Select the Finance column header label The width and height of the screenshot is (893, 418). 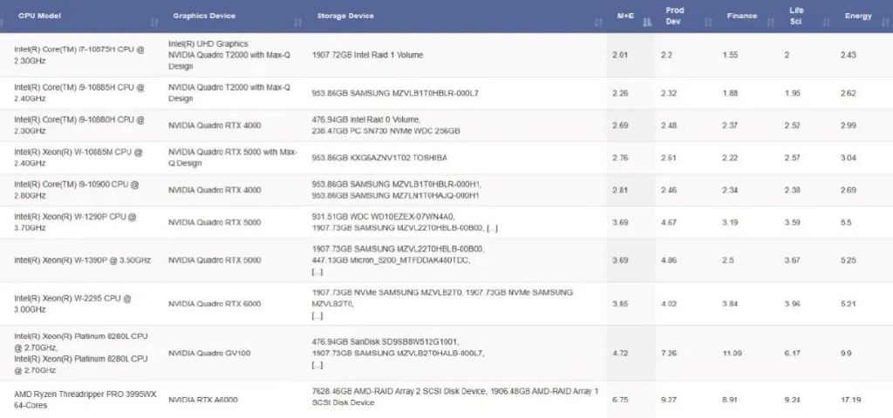pos(741,16)
